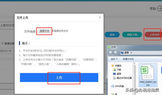Click the WPS网盘 cloud icon
Screen dimensions: 162x95
coord(113,86)
